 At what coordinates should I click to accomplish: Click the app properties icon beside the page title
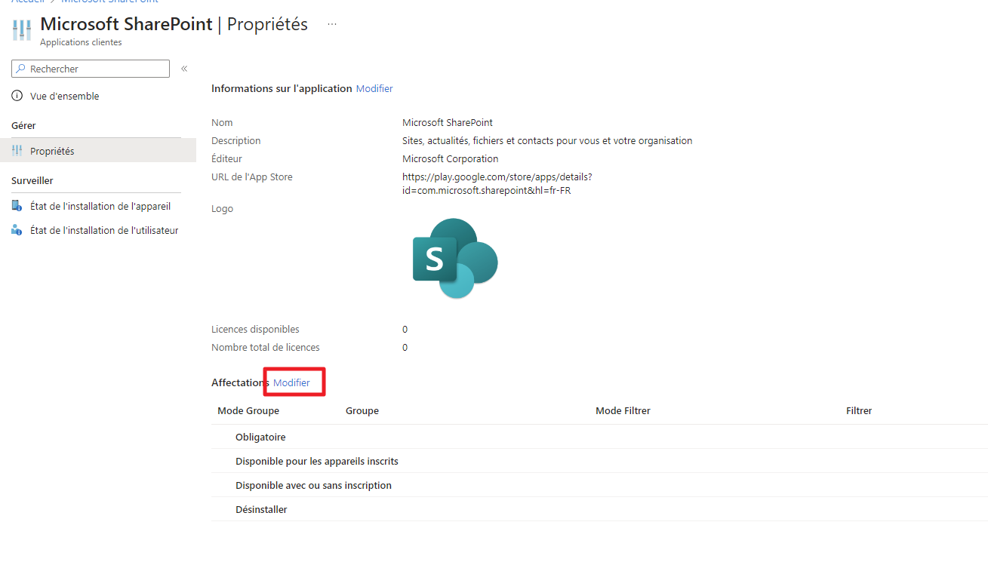[22, 30]
